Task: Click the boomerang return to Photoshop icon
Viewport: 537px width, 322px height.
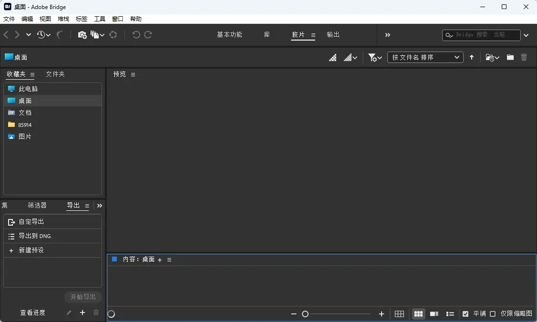Action: click(60, 35)
